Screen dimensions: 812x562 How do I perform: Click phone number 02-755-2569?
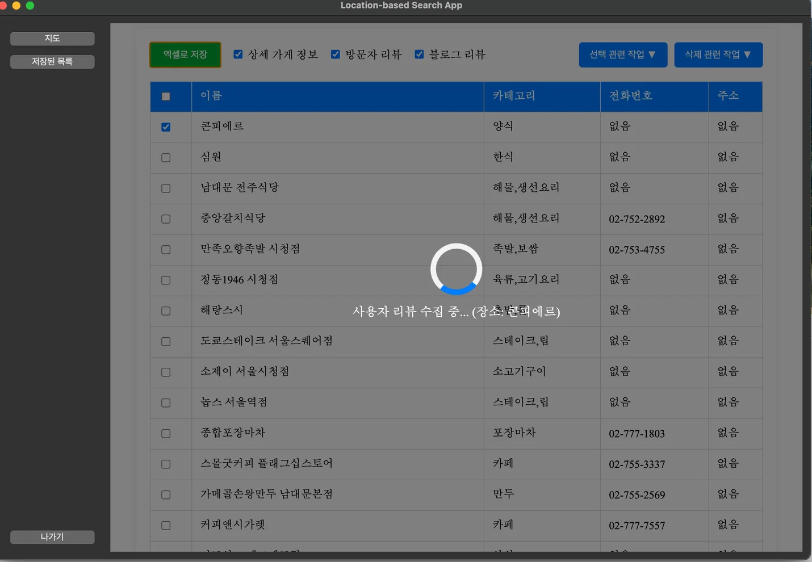[637, 495]
